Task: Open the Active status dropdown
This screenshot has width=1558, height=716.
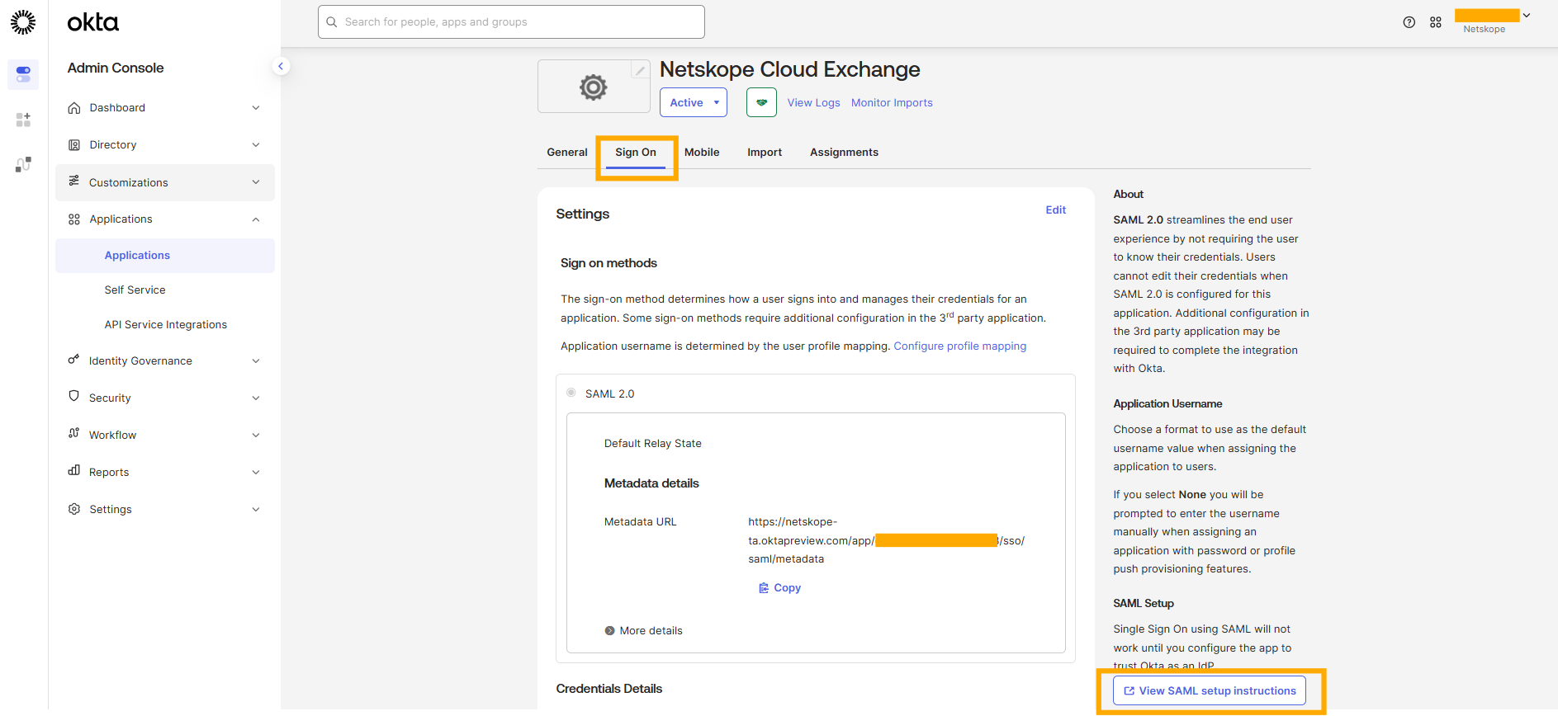Action: click(694, 102)
